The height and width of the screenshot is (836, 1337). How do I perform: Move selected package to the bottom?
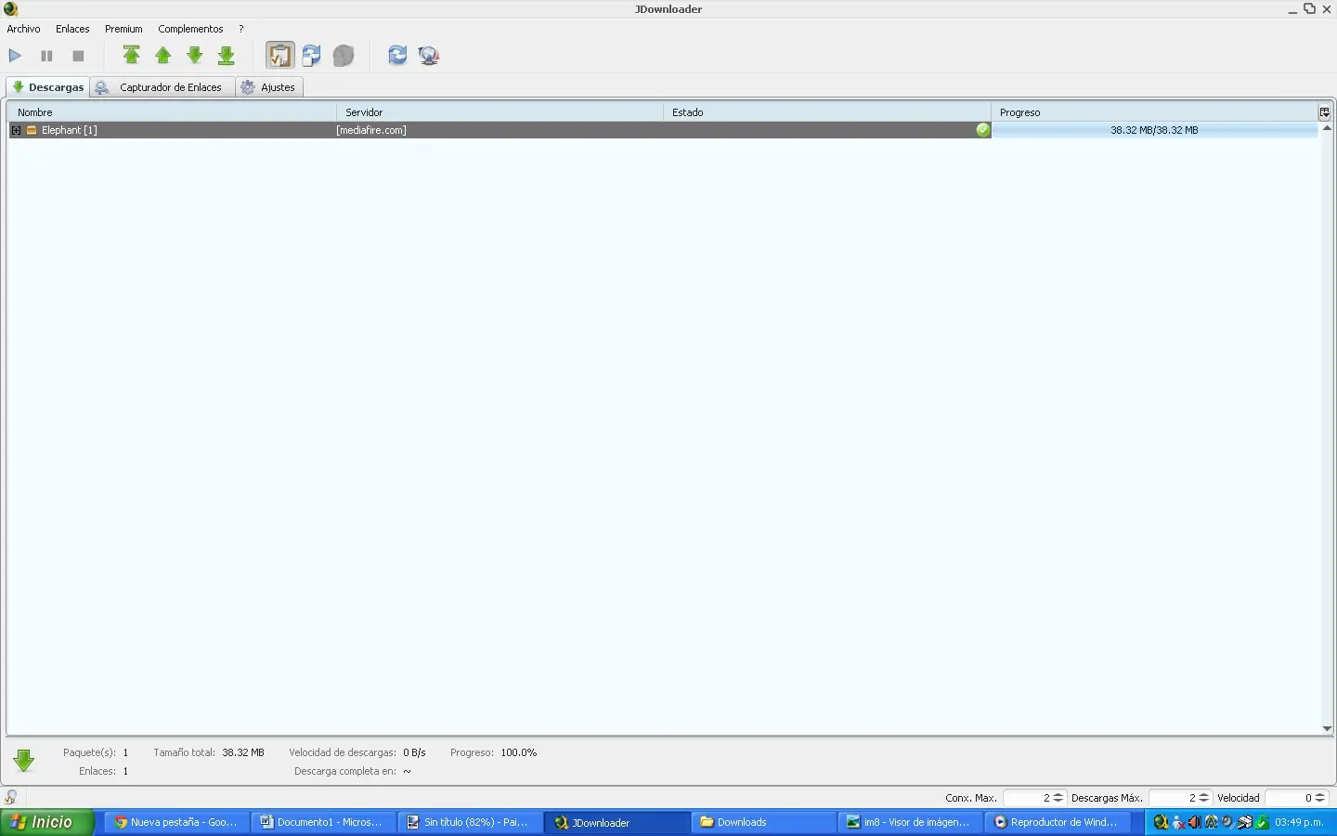227,56
